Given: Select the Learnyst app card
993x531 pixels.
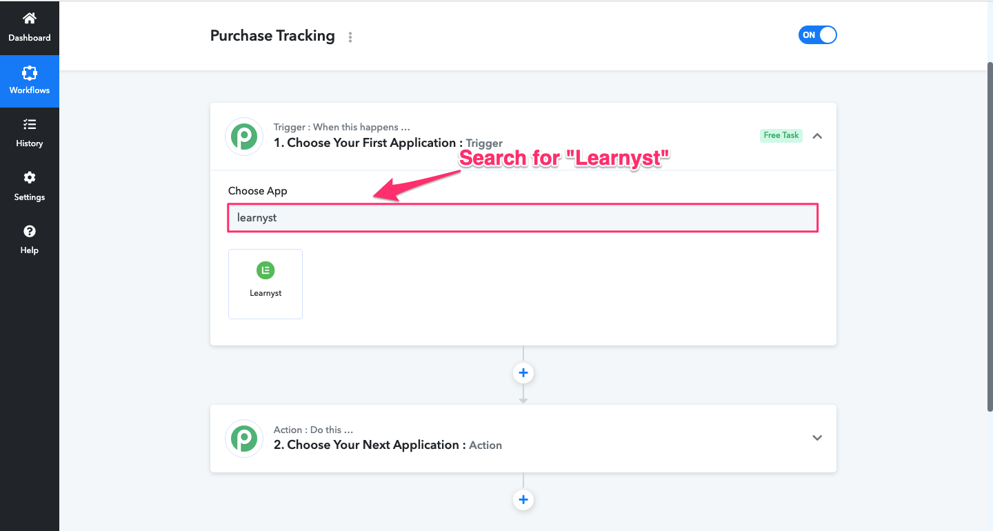Looking at the screenshot, I should point(265,284).
